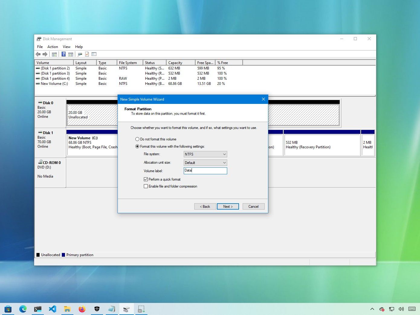This screenshot has height=315, width=420.
Task: Click the Back arrow toolbar icon
Action: pyautogui.click(x=38, y=54)
